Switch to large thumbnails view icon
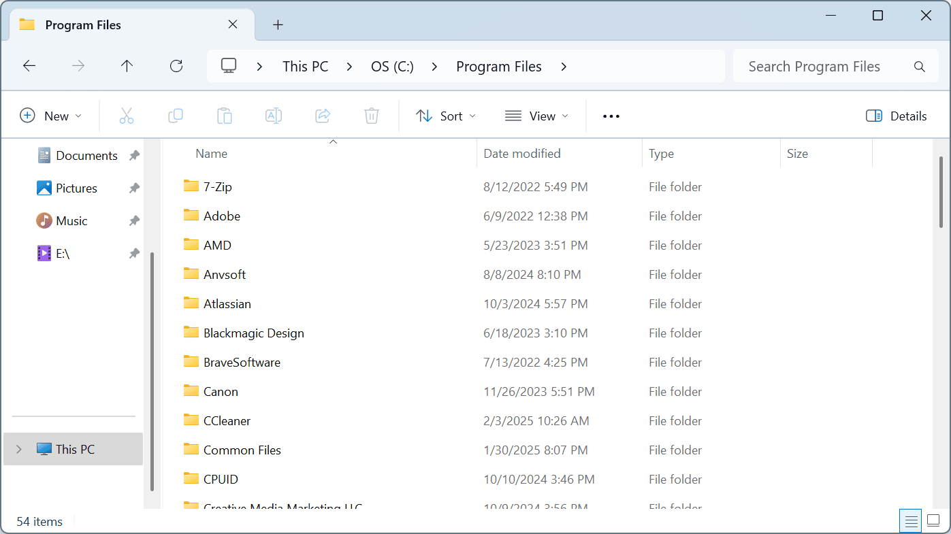Screen dimensions: 951x534 point(934,522)
